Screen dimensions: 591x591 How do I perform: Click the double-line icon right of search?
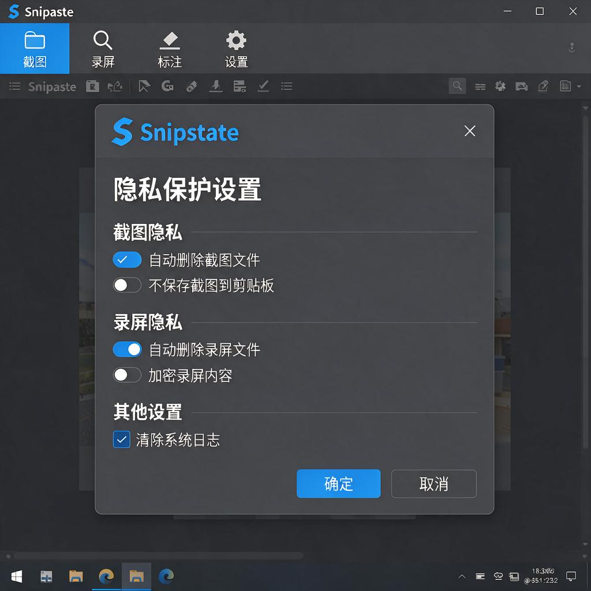(x=480, y=87)
